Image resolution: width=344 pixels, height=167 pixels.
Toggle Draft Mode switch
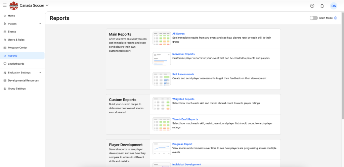[313, 18]
